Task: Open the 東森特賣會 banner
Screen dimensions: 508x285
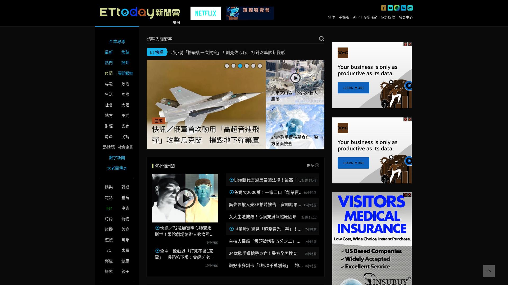Action: [x=250, y=13]
